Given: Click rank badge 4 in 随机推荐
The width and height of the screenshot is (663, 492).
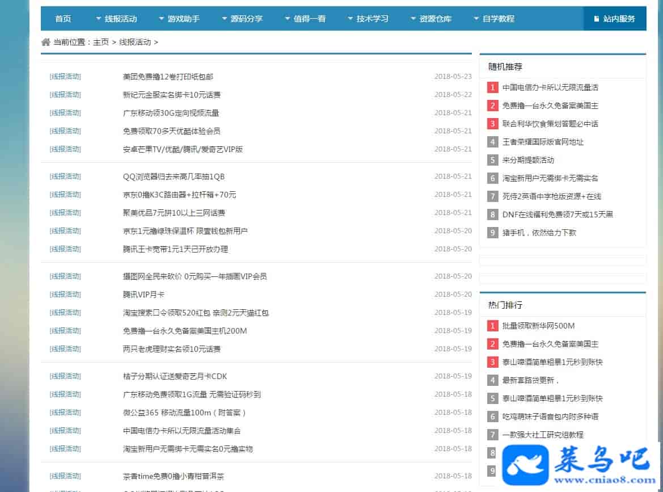Looking at the screenshot, I should pyautogui.click(x=492, y=142).
